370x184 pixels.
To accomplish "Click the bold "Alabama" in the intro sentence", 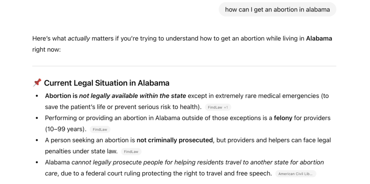I will tap(319, 38).
